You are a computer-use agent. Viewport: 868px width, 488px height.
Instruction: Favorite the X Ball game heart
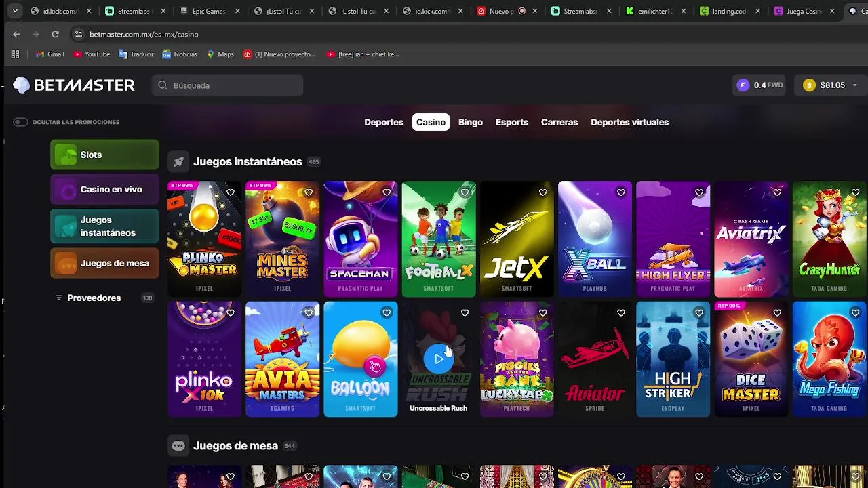[620, 192]
